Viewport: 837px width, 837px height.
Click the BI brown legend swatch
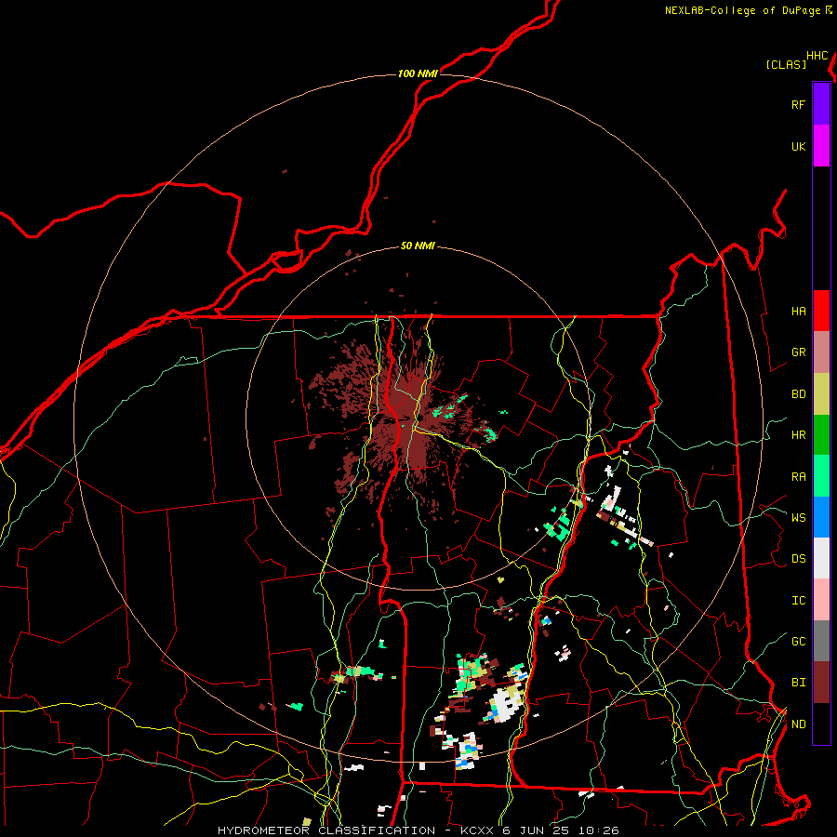point(821,683)
